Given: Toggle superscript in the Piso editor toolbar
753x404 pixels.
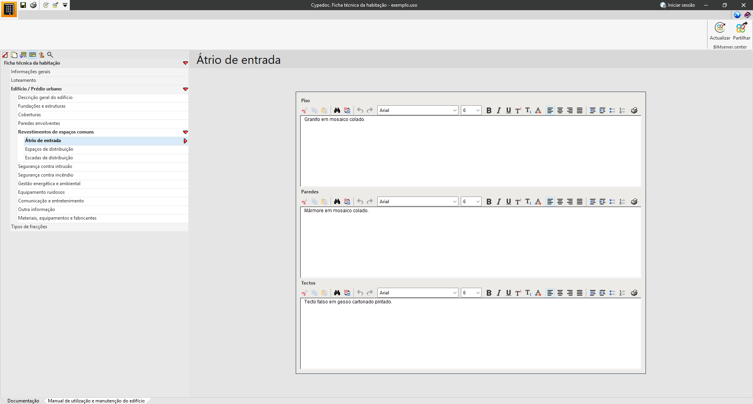Looking at the screenshot, I should coord(518,110).
